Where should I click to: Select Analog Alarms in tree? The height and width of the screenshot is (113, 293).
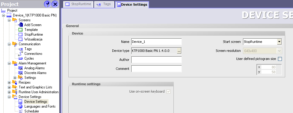(x=35, y=68)
